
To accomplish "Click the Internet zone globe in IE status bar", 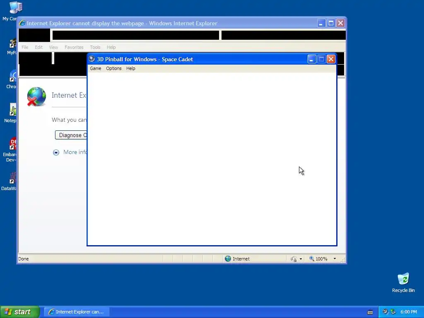I will (228, 259).
